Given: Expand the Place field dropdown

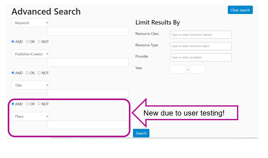Looking at the screenshot, I should pyautogui.click(x=30, y=116).
